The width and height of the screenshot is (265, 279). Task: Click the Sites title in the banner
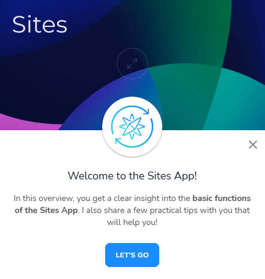click(x=40, y=25)
